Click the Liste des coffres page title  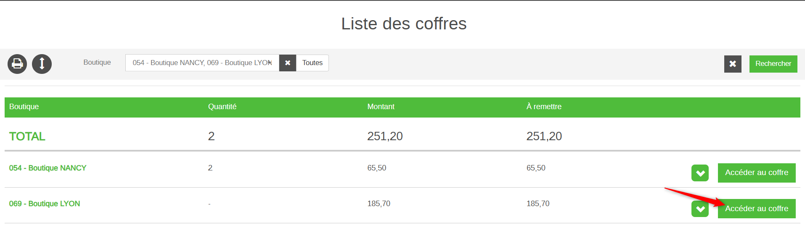click(x=404, y=24)
